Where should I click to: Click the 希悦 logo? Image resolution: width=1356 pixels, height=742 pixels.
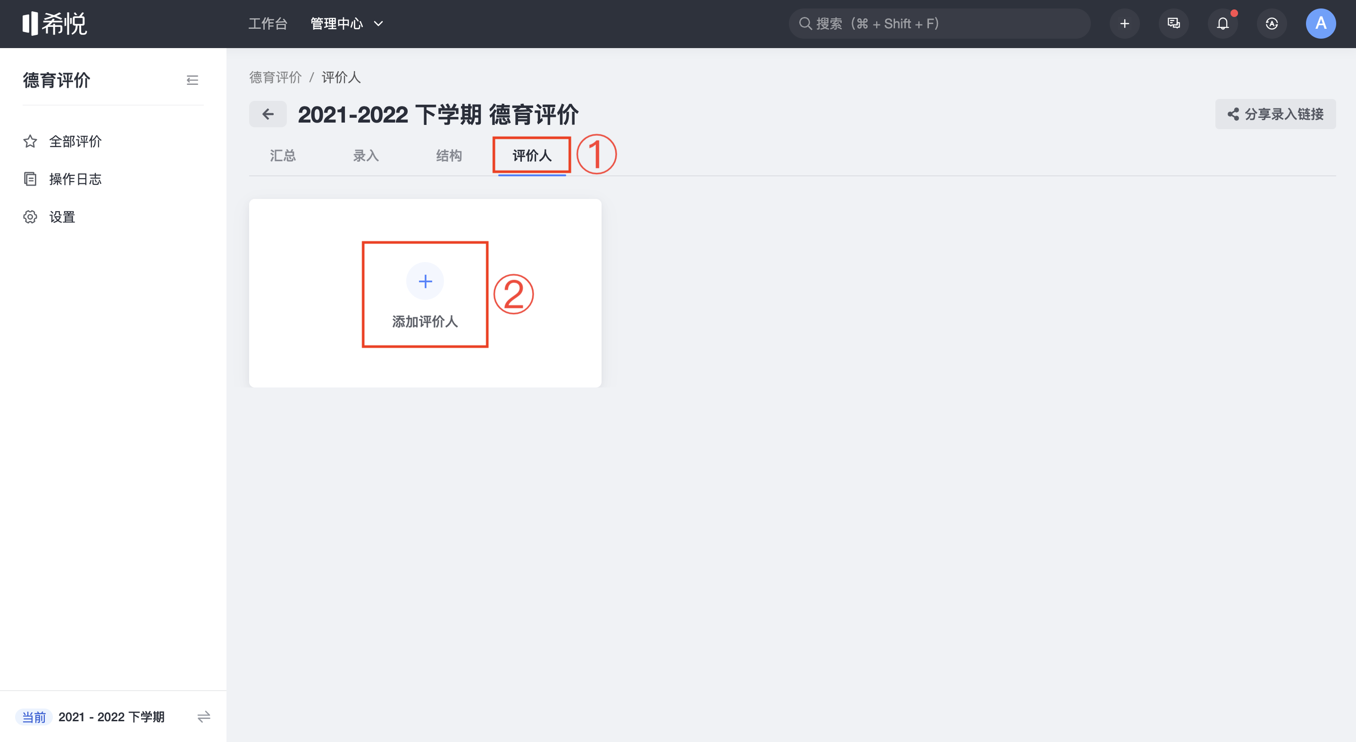[x=54, y=24]
